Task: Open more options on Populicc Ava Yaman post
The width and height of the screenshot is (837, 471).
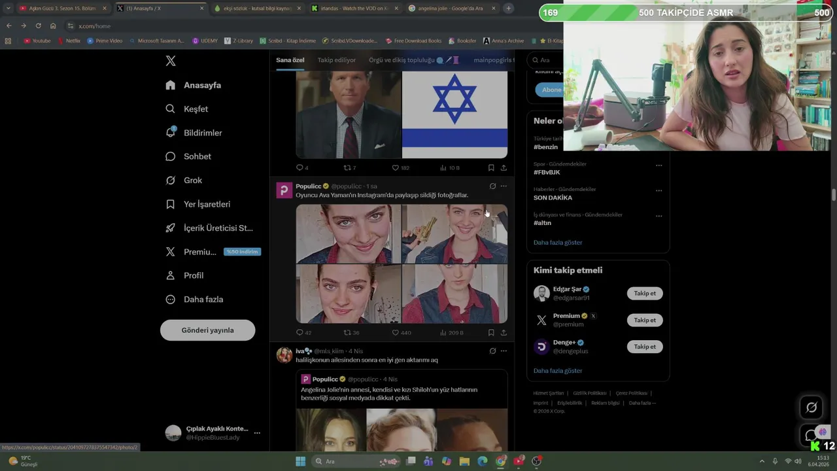Action: (x=504, y=186)
